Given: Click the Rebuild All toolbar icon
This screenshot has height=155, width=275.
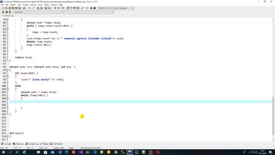Looking at the screenshot, I should click(78, 8).
